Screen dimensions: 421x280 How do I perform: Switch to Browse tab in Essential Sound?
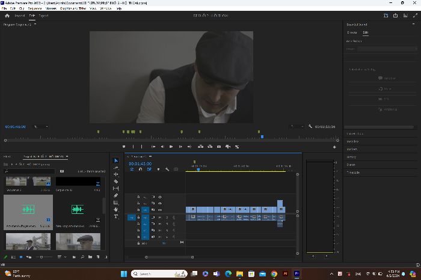[x=352, y=32]
